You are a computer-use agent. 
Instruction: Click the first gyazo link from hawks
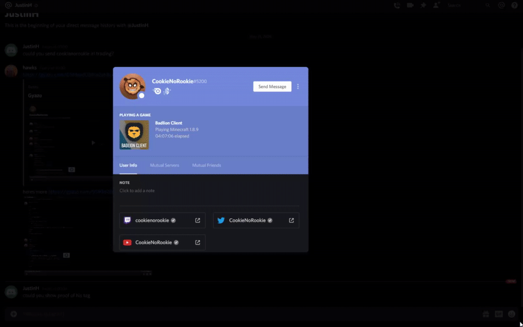(x=67, y=75)
